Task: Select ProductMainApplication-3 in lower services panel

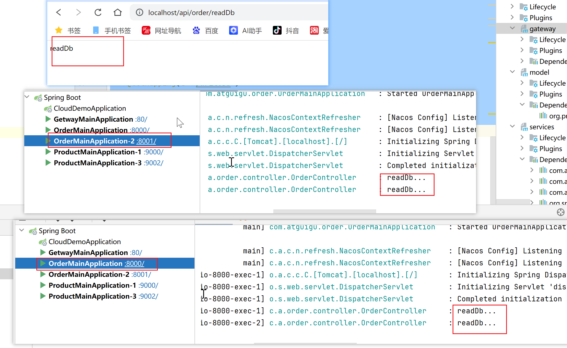Action: click(x=92, y=296)
